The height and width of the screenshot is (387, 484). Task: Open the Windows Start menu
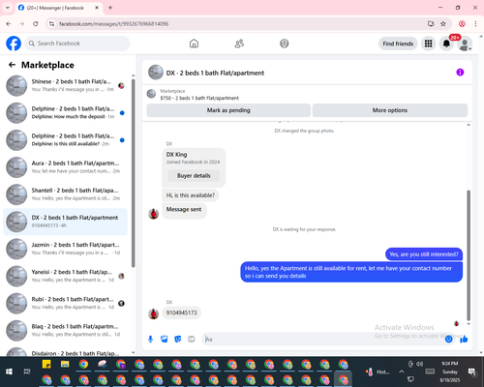pyautogui.click(x=9, y=372)
